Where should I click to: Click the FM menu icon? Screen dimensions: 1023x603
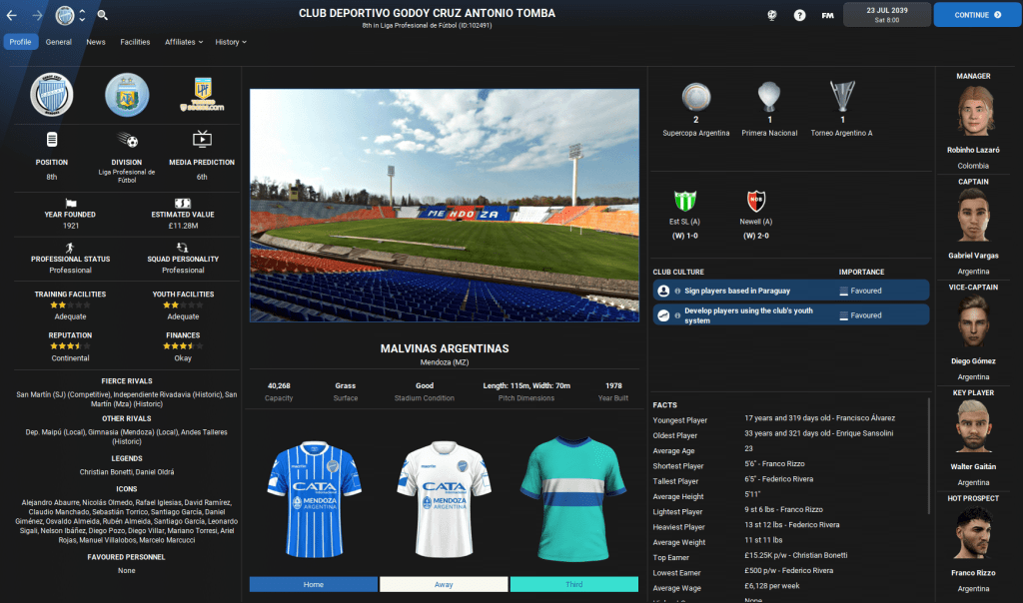(x=827, y=15)
